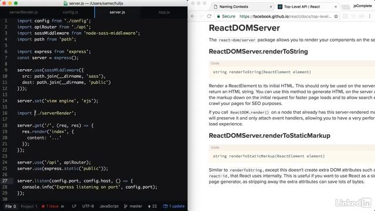
Task: Click the renderToString code signature block
Action: [x=292, y=72]
